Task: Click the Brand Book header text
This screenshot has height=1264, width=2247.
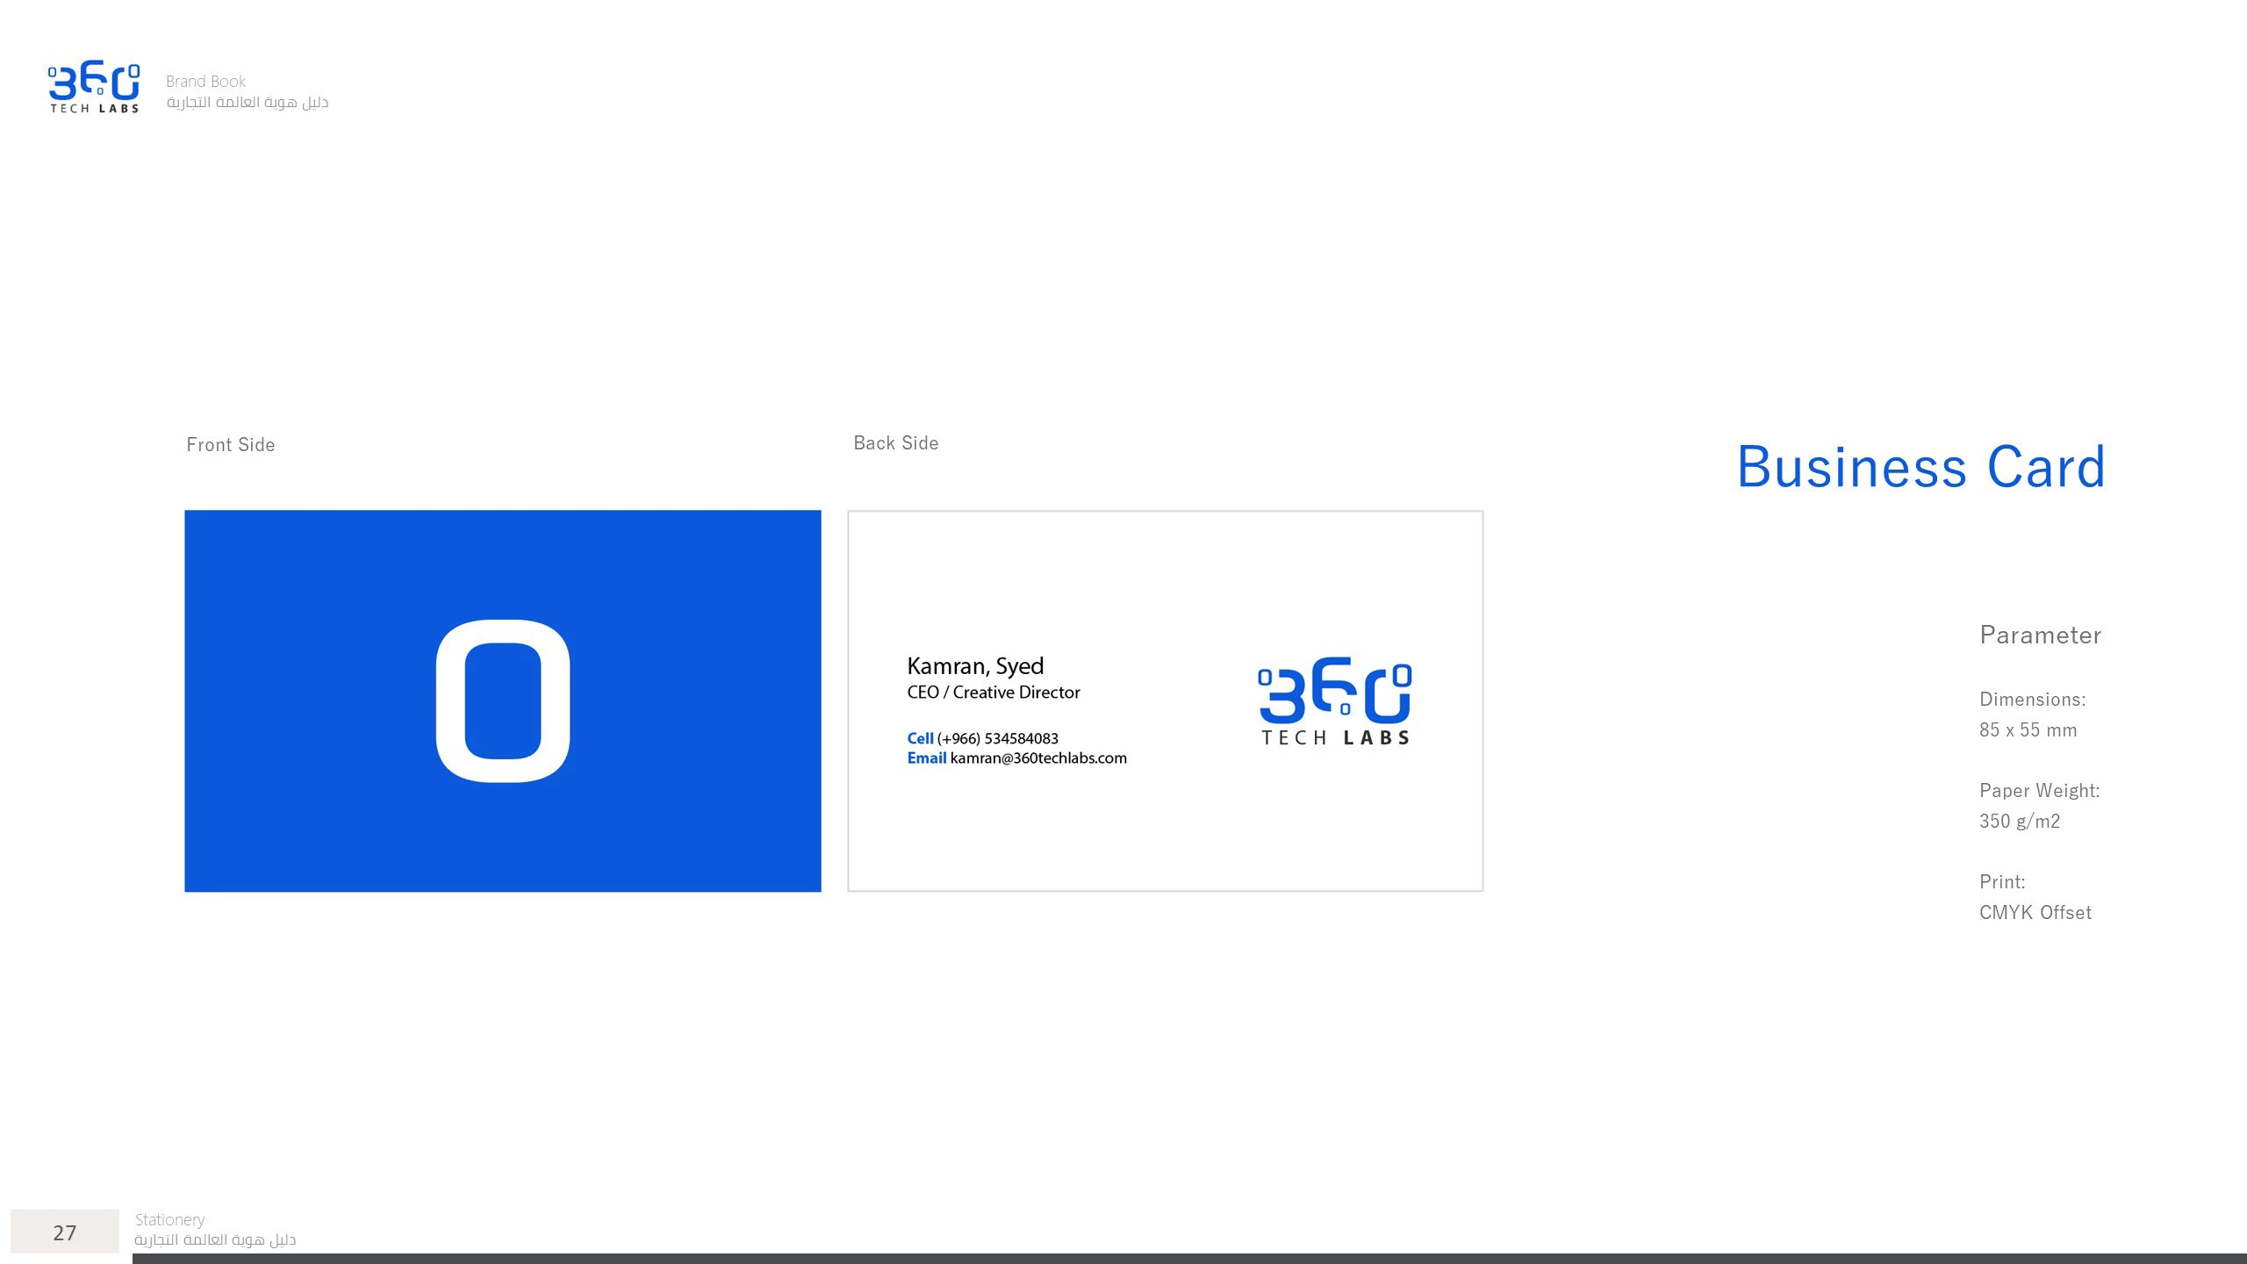Action: pyautogui.click(x=205, y=82)
